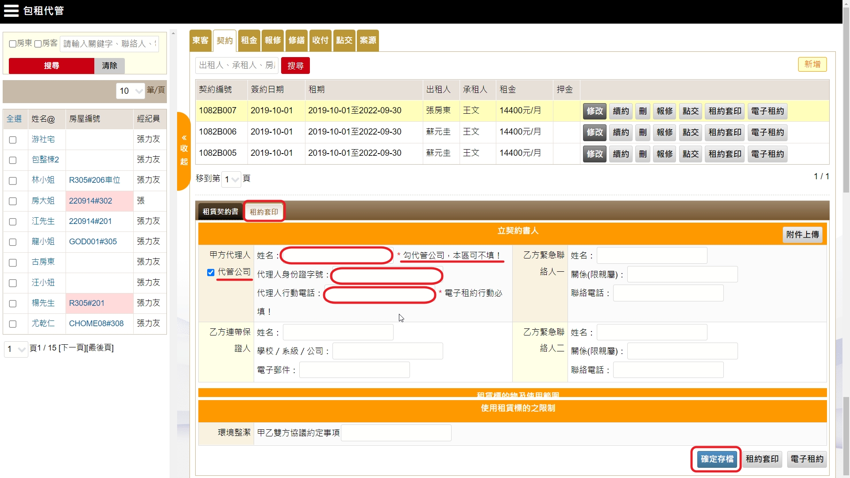Viewport: 850px width, 478px height.
Task: Open the 林小姐 tenant link
Action: (43, 180)
